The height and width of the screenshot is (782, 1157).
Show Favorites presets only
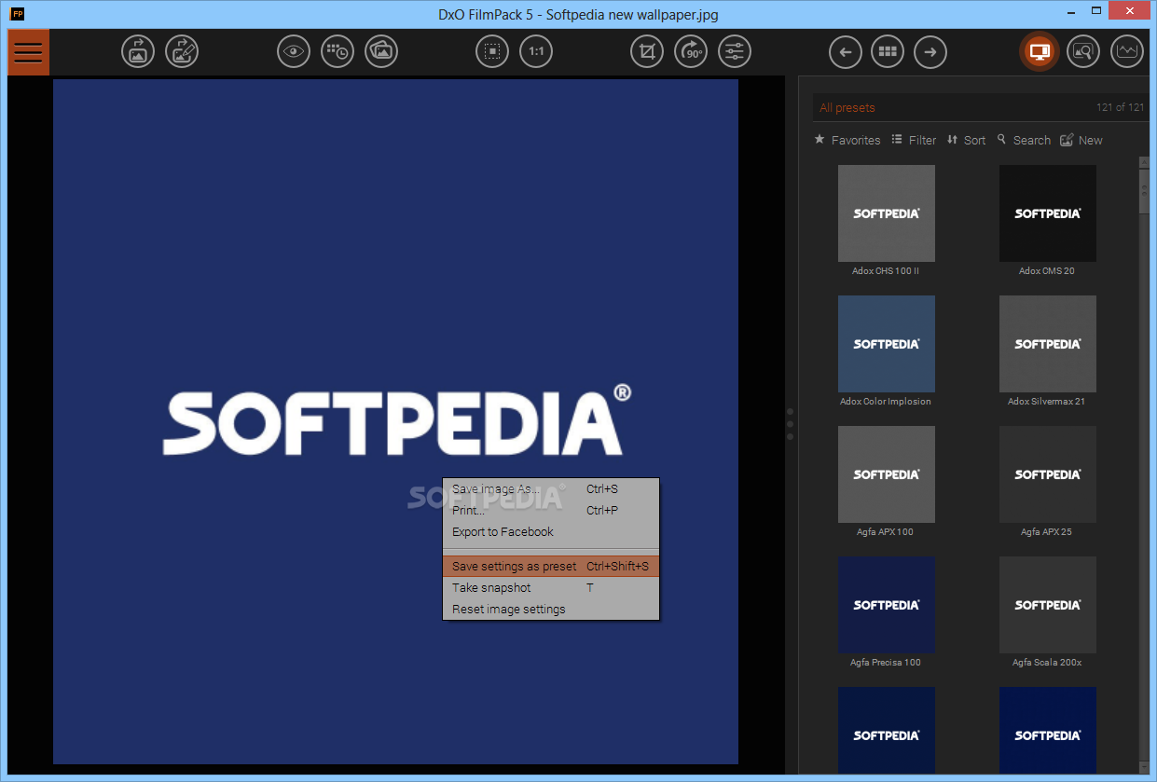coord(847,140)
